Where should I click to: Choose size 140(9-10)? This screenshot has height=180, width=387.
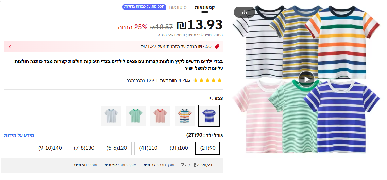tap(50, 148)
